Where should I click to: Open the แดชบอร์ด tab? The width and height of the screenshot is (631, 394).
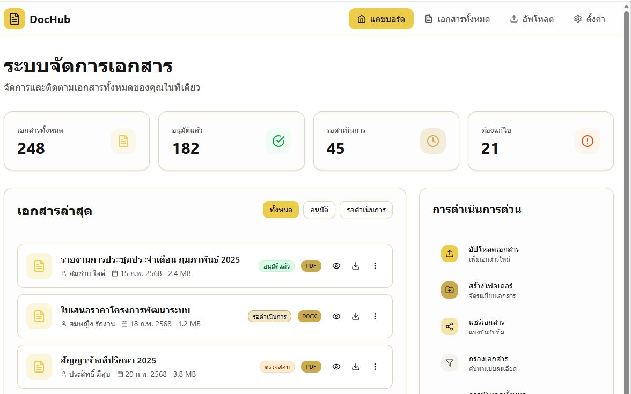(381, 19)
